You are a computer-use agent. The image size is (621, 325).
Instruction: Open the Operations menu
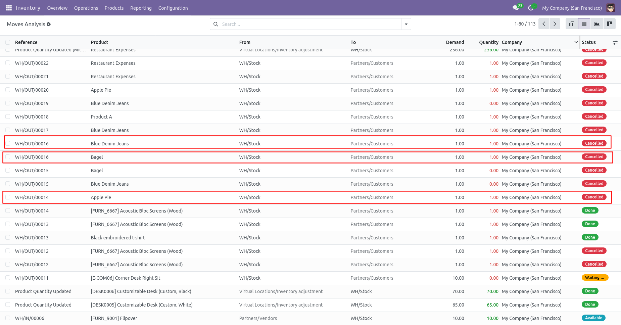(86, 8)
